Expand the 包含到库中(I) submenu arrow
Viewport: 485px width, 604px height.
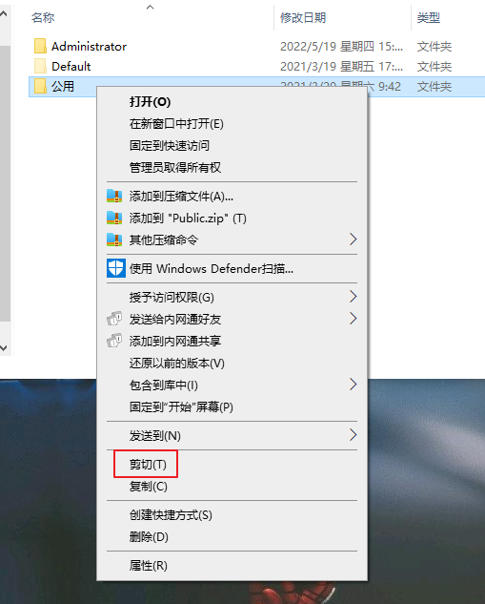353,385
